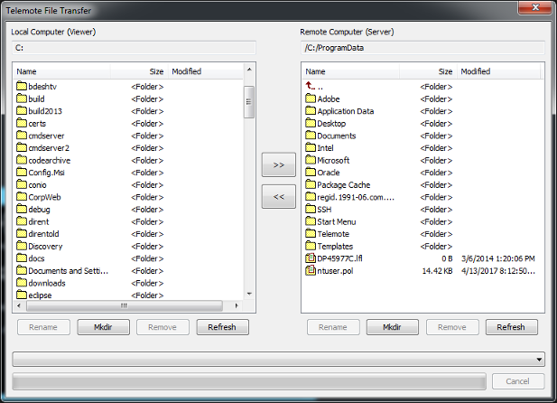Select the Oracle folder icon
Viewport: 557px width, 403px height.
point(311,173)
